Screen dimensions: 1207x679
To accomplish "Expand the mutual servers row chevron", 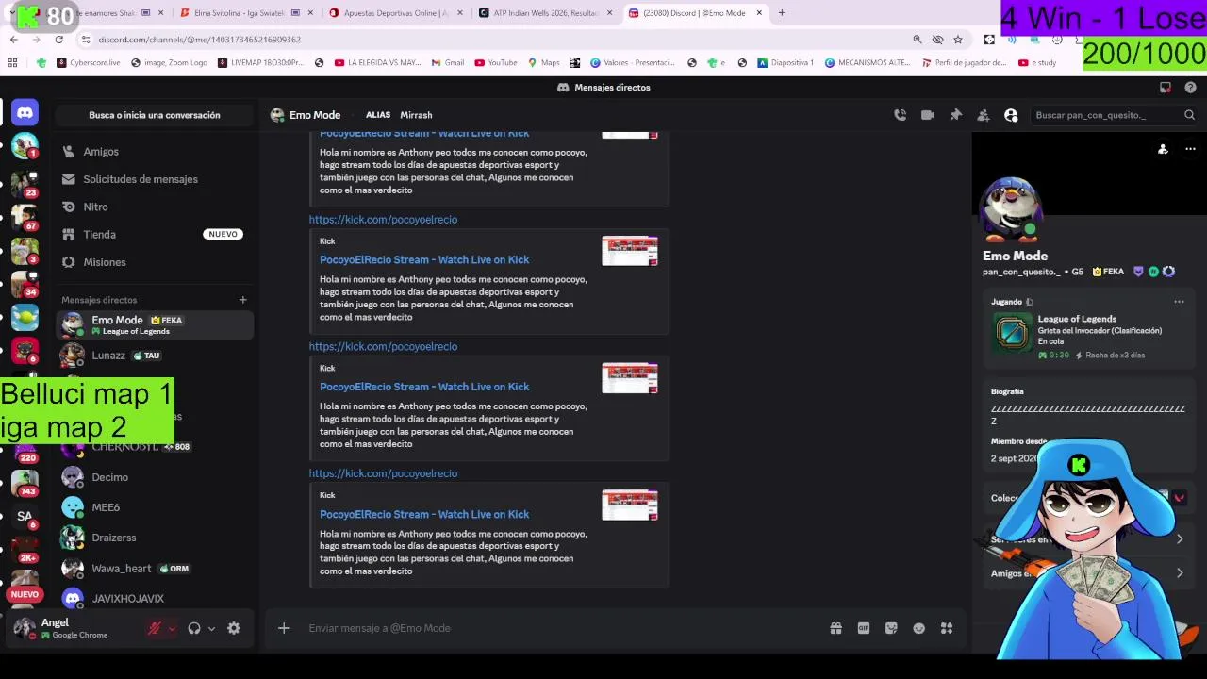I will tap(1180, 539).
